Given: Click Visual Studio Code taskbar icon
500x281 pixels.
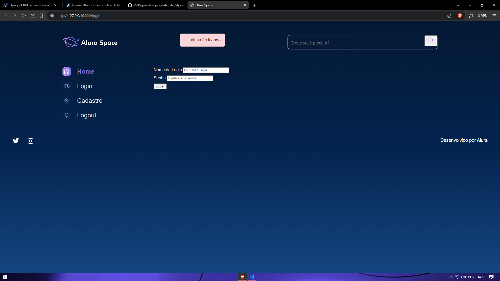Looking at the screenshot, I should pyautogui.click(x=252, y=277).
